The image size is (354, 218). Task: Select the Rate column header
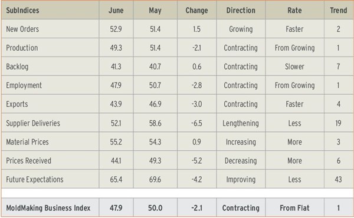click(x=294, y=11)
